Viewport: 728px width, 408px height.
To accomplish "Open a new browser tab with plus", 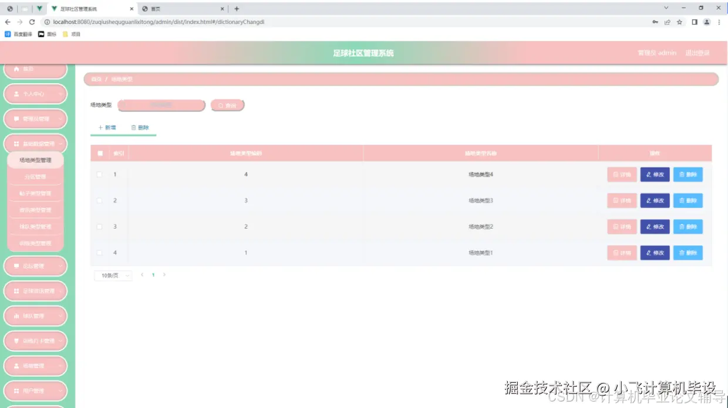I will click(237, 9).
